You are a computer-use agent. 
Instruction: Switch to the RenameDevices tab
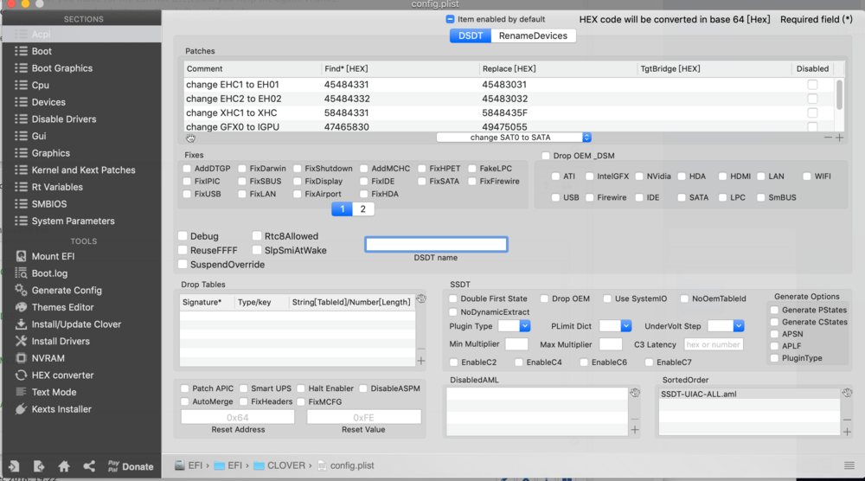533,35
